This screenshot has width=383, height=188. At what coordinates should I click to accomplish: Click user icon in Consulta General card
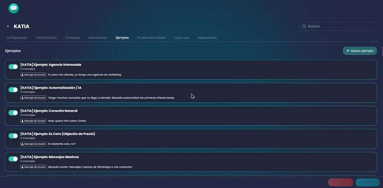pos(22,121)
